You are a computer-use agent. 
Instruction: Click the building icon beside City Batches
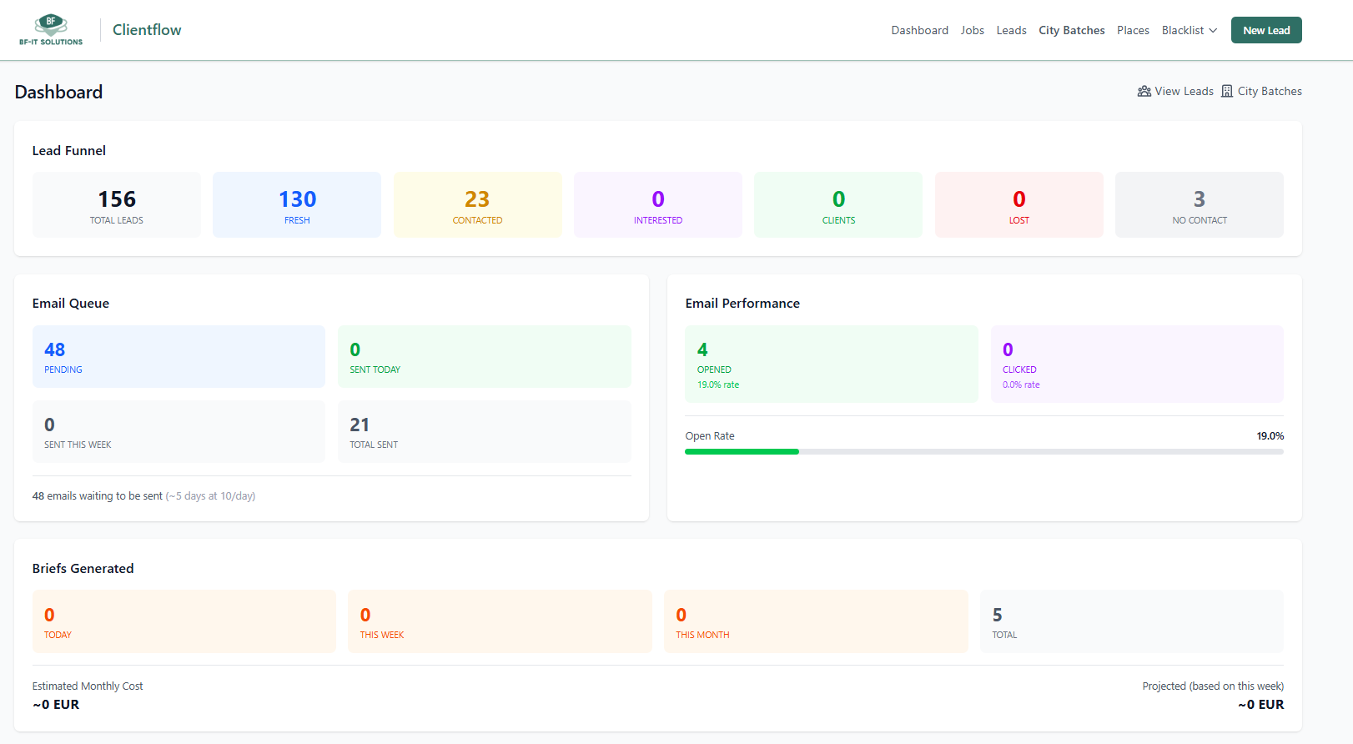[x=1227, y=92]
